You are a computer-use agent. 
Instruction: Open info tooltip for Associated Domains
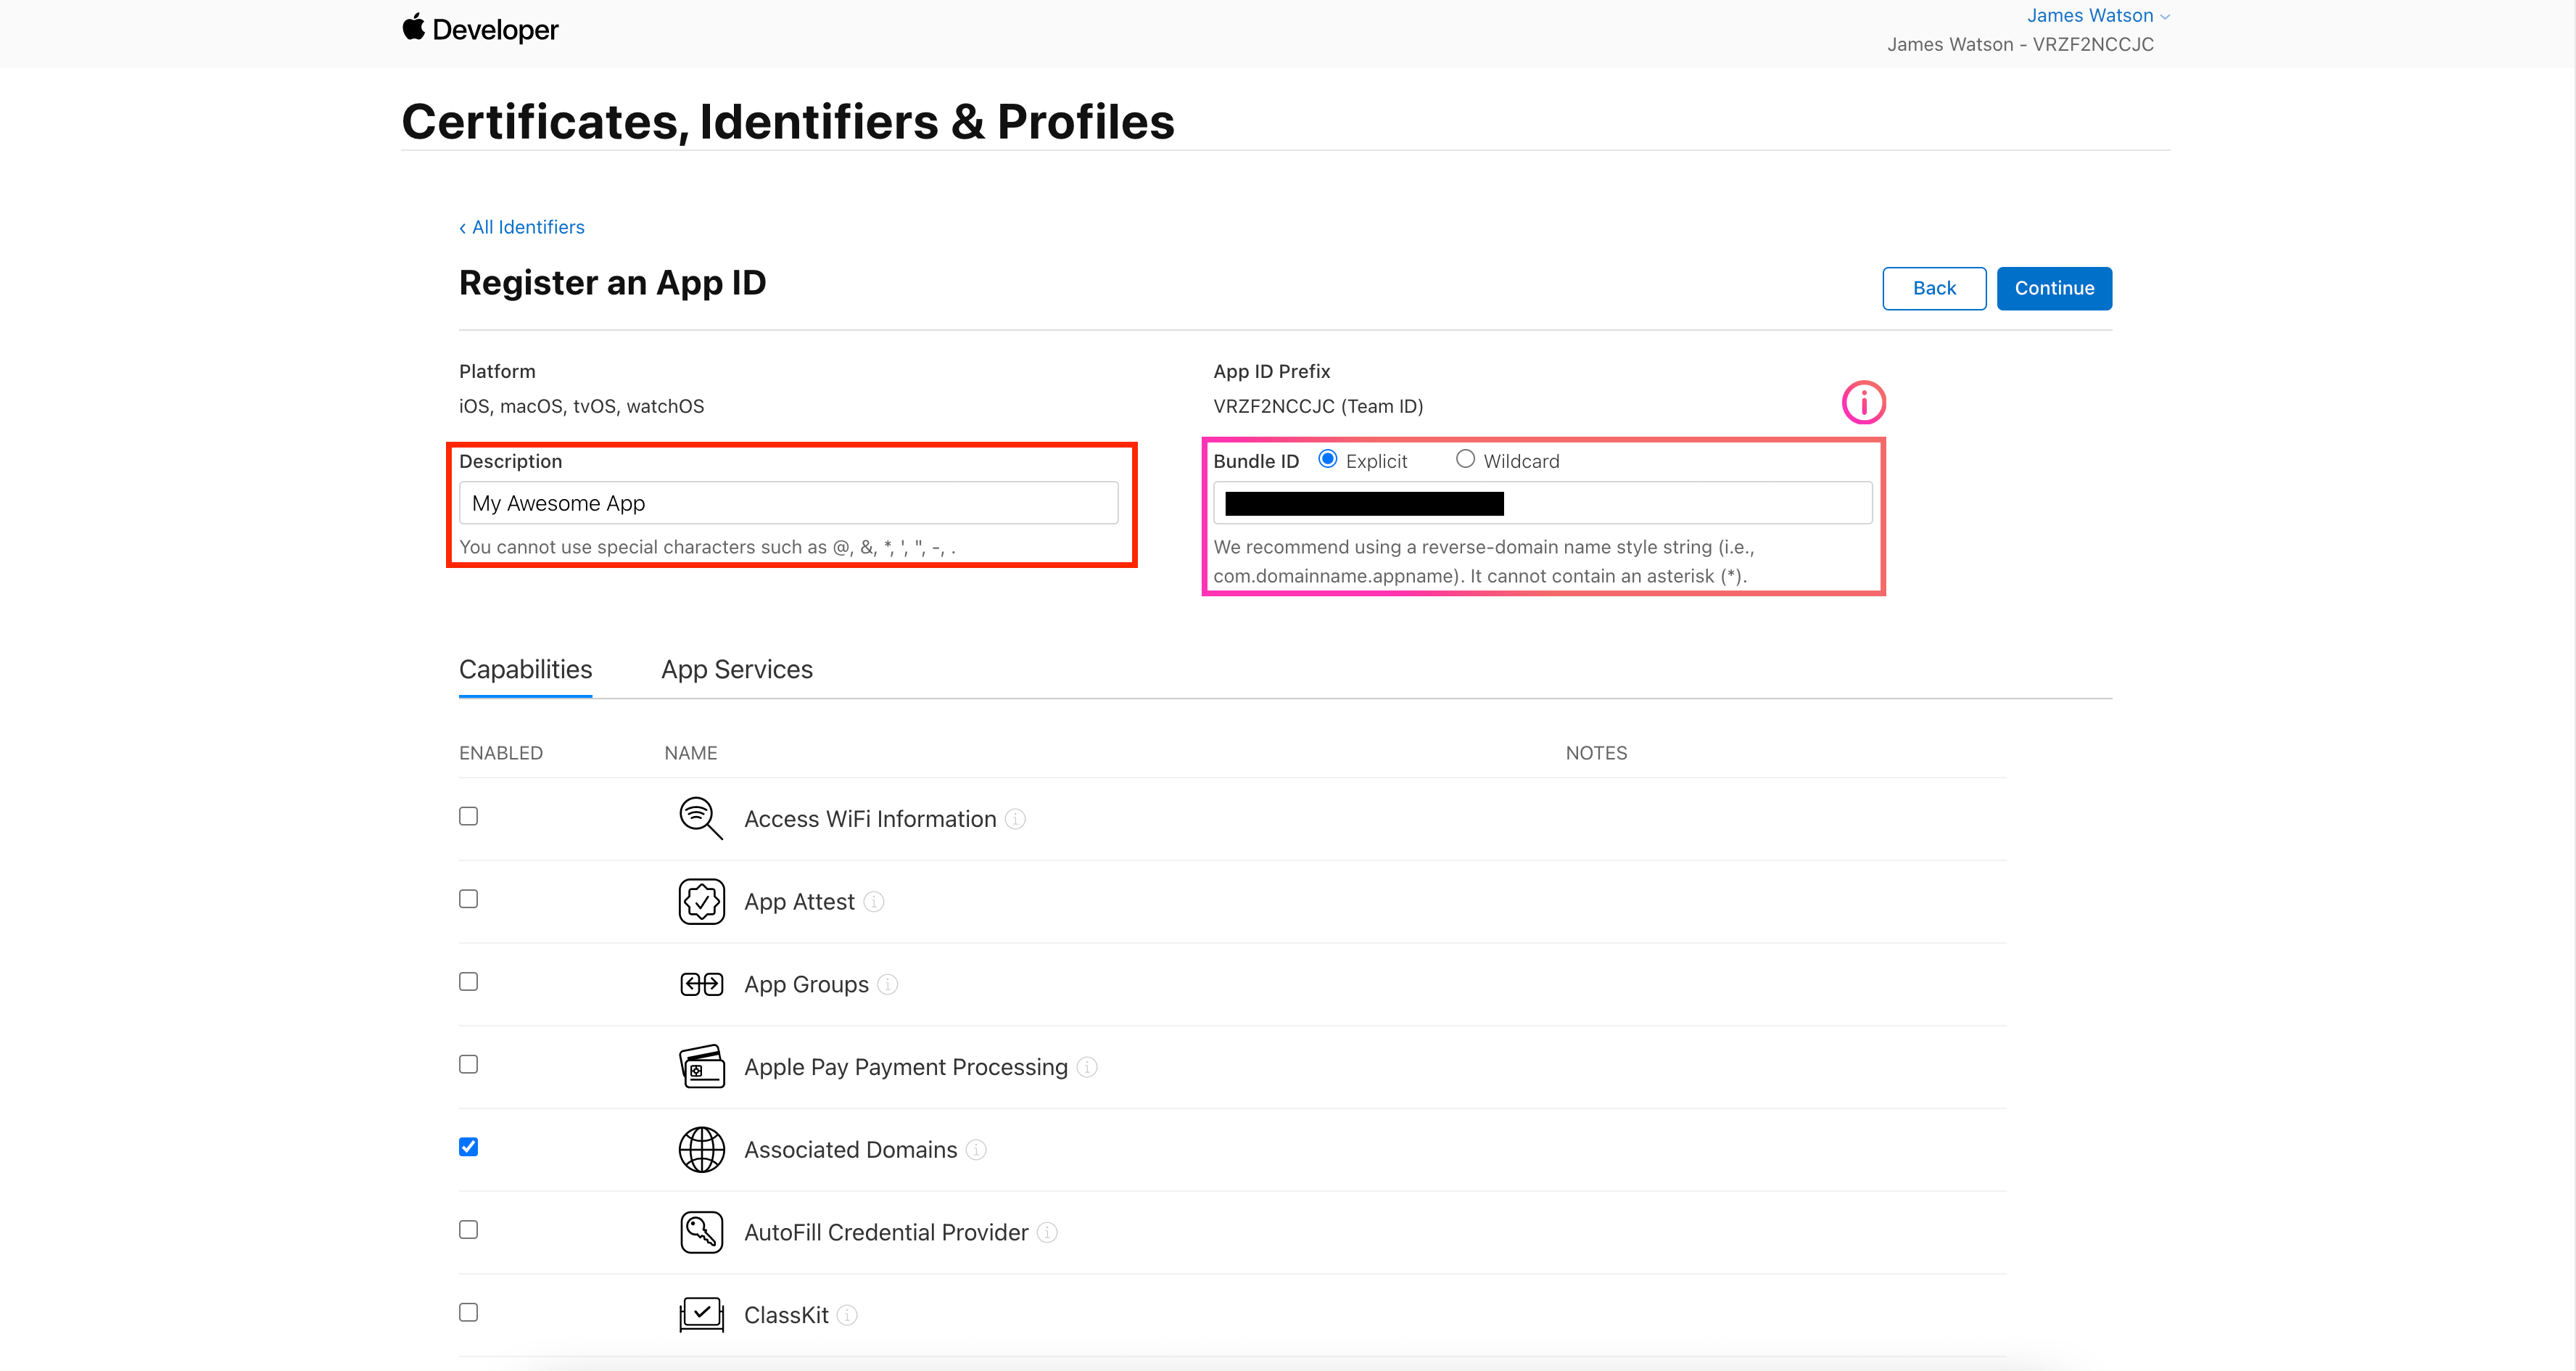pos(976,1150)
